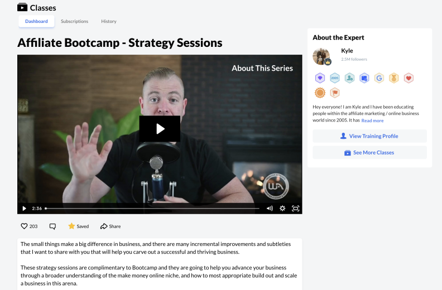Switch to the Subscriptions tab
Screen dimensions: 442x290
(x=74, y=21)
